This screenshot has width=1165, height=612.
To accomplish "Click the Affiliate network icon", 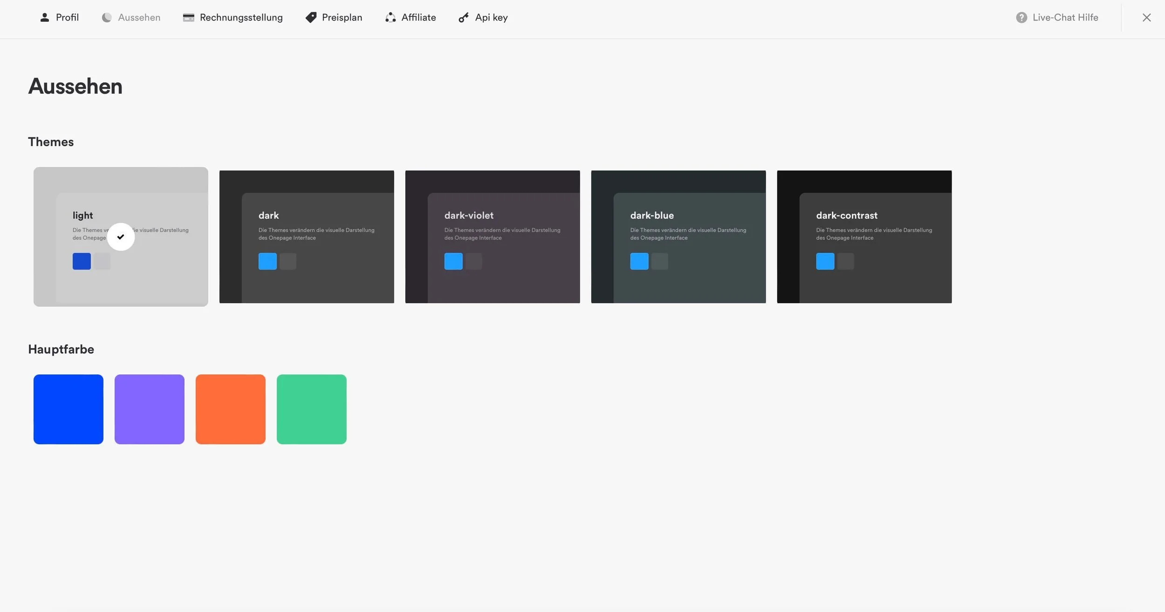I will coord(391,18).
